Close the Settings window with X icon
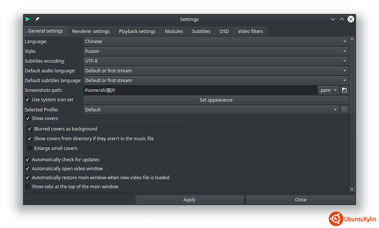Viewport: 379px width, 228px height. (351, 19)
